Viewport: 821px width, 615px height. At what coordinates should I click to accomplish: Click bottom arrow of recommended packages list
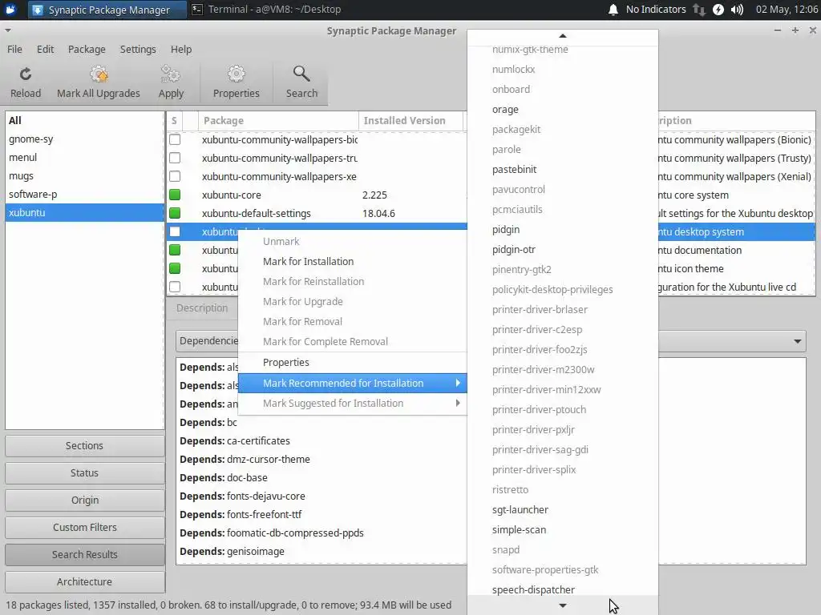[x=562, y=605]
